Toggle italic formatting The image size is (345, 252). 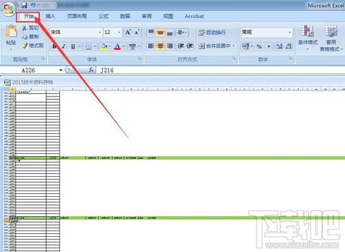[x=63, y=46]
